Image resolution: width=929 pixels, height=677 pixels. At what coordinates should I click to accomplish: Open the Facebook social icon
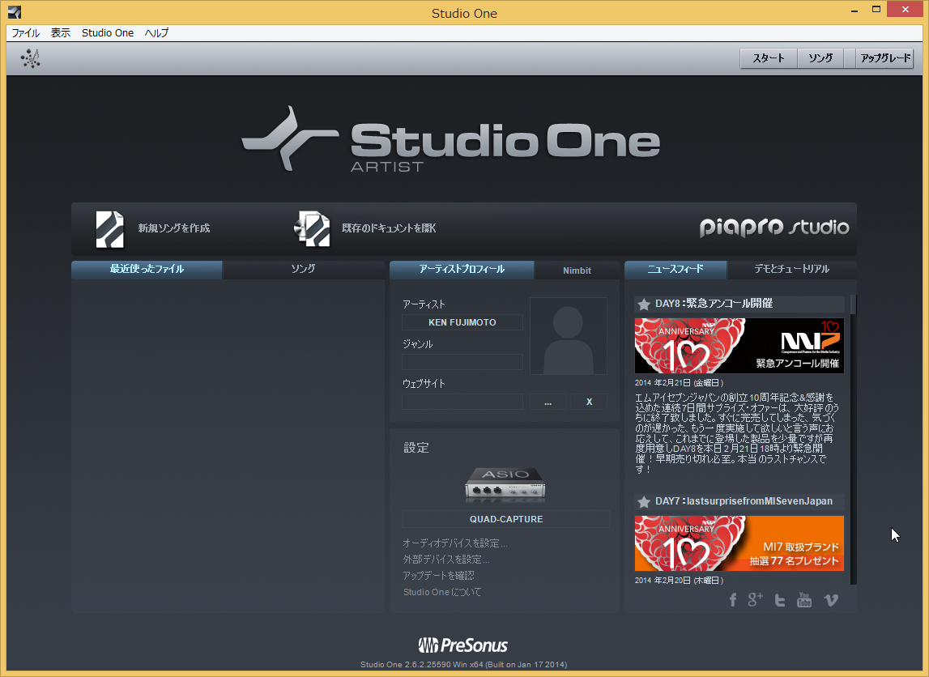(733, 600)
